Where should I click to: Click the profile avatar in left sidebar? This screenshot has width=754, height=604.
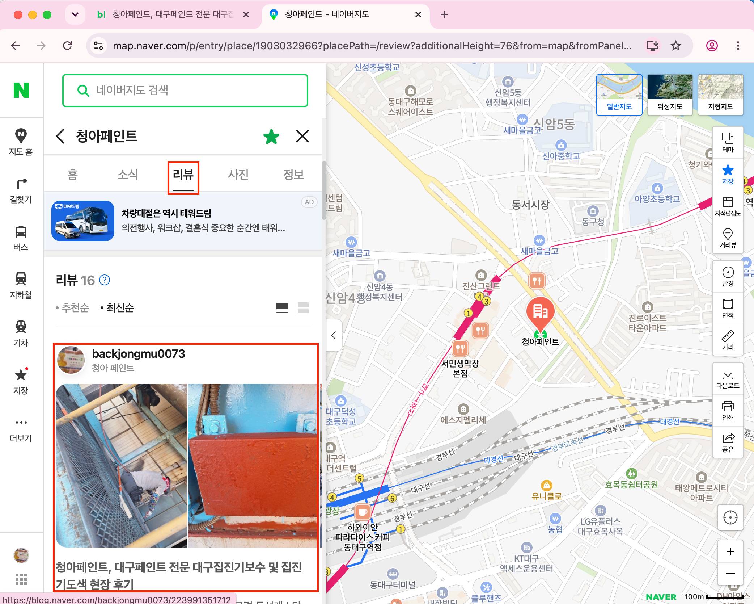tap(21, 555)
